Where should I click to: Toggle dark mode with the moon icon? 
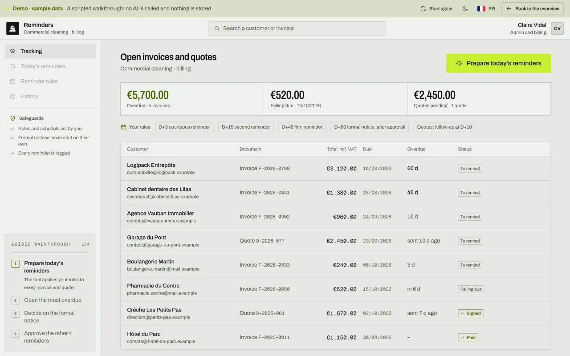click(465, 8)
